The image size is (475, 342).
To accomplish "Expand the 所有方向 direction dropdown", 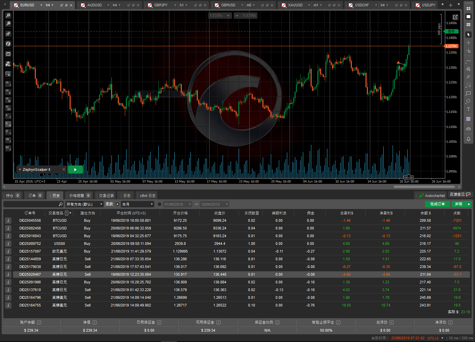I will point(84,204).
